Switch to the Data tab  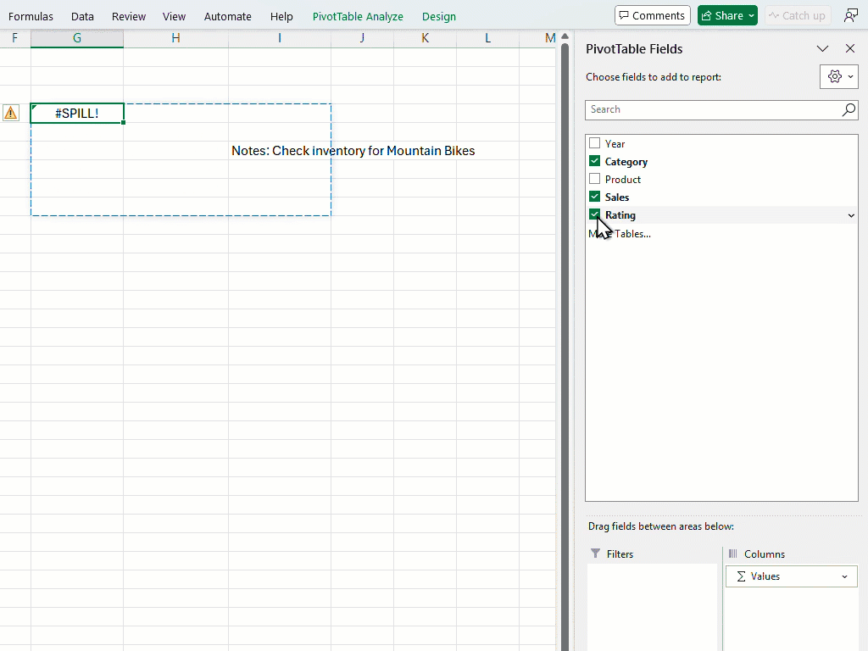coord(82,17)
